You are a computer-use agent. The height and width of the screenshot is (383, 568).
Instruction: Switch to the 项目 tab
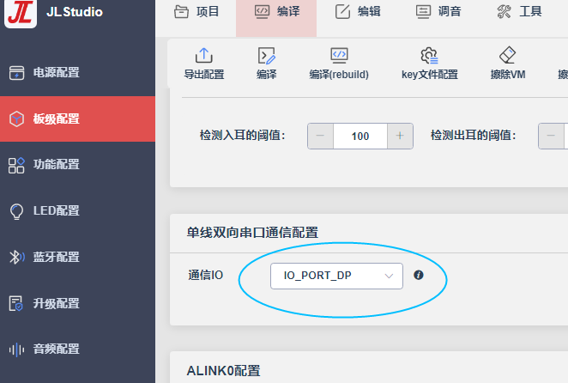coord(196,12)
